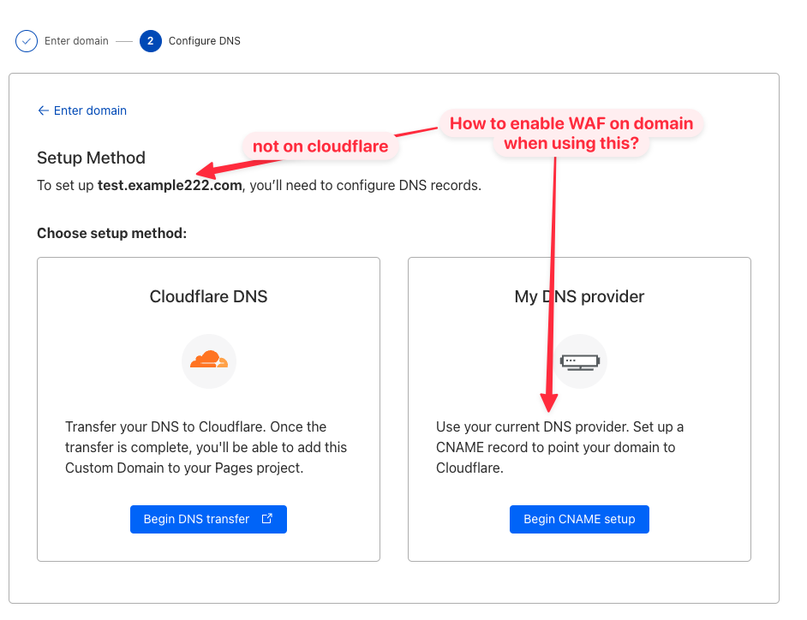Start the Begin CNAME setup button
Viewport: 807px width, 620px height.
[x=579, y=519]
